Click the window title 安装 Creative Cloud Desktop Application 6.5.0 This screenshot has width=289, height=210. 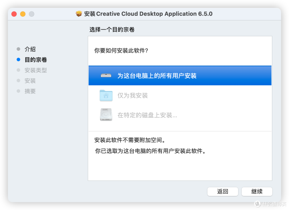click(x=148, y=14)
